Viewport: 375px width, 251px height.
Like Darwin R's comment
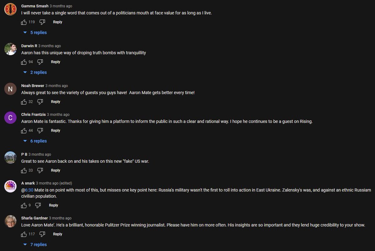coord(24,62)
